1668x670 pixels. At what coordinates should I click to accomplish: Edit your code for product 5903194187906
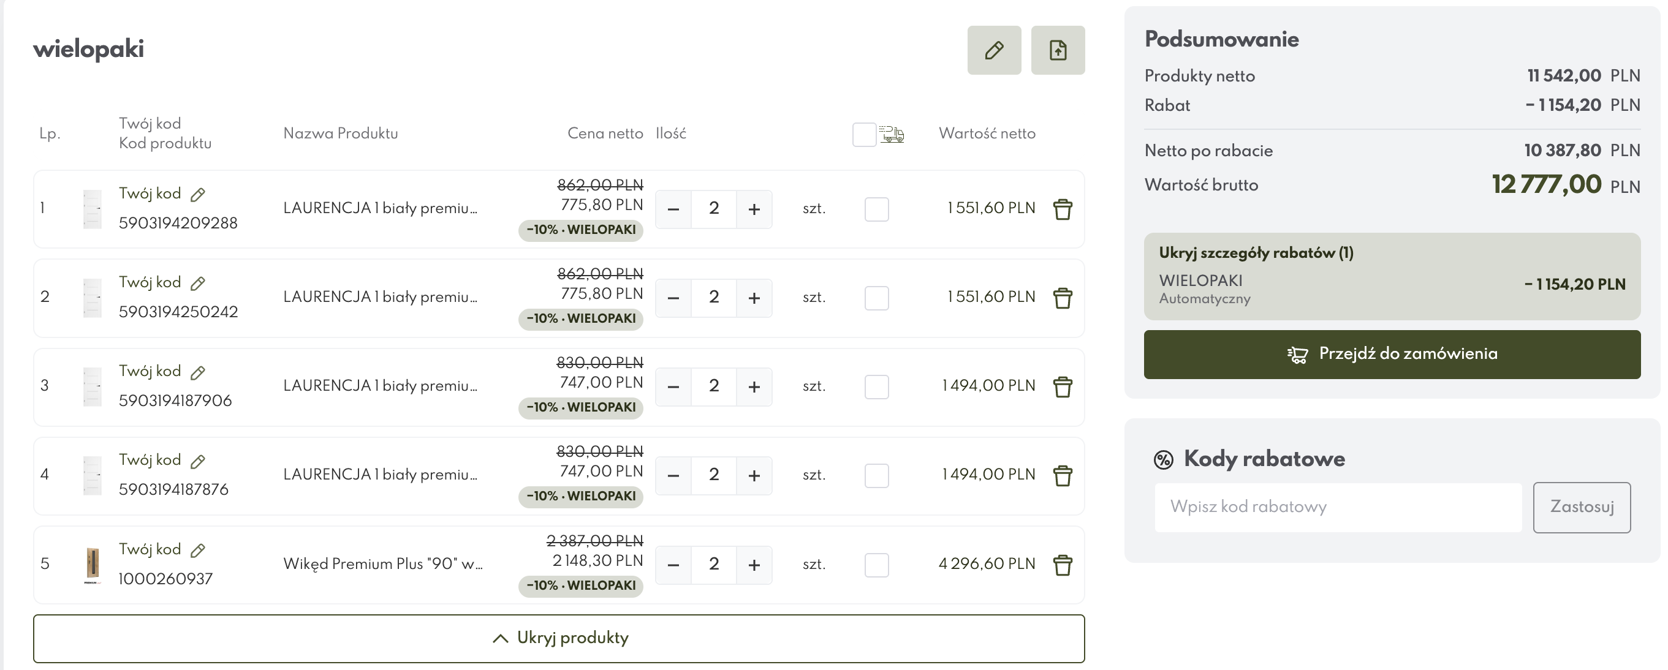(x=198, y=372)
